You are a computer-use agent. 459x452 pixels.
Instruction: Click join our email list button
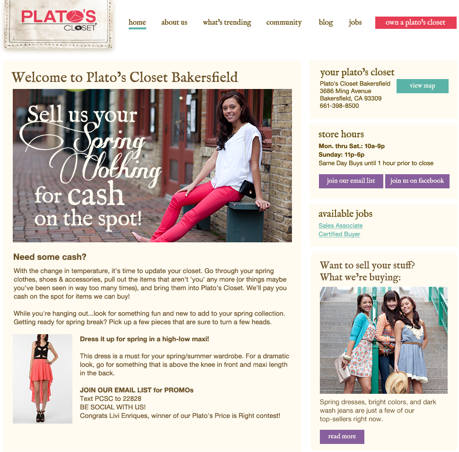coord(351,181)
